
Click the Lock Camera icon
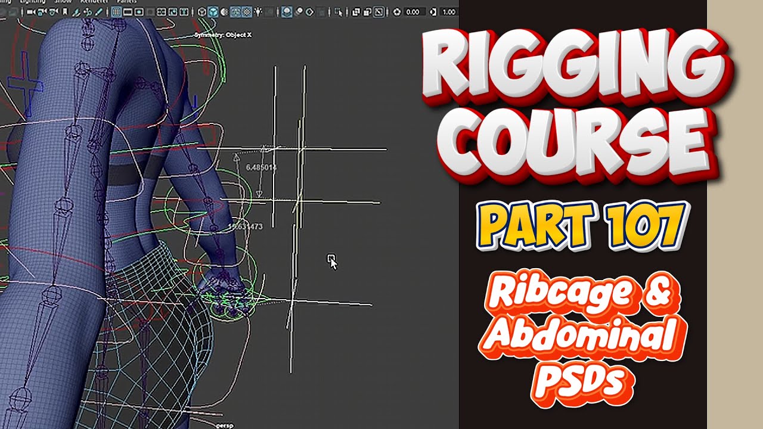tap(42, 12)
